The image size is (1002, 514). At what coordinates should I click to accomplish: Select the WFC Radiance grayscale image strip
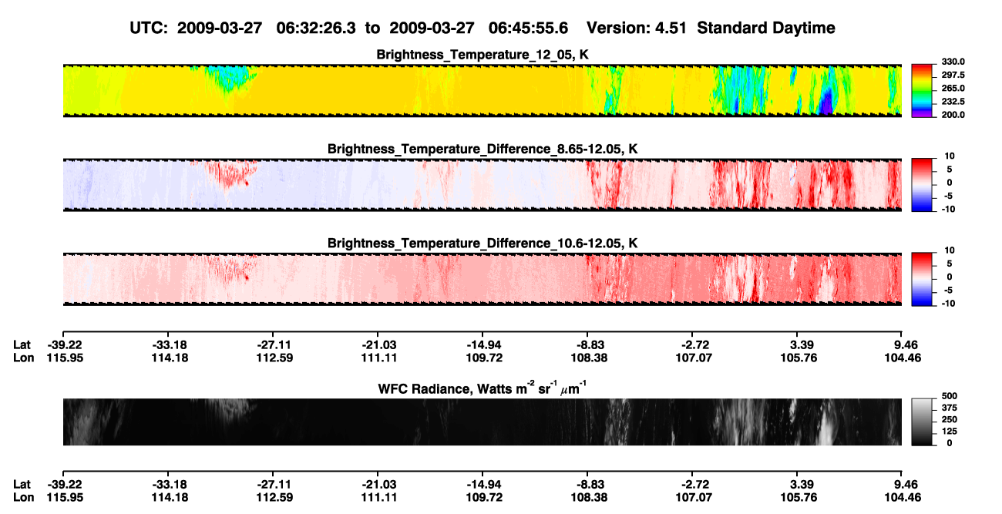point(482,422)
